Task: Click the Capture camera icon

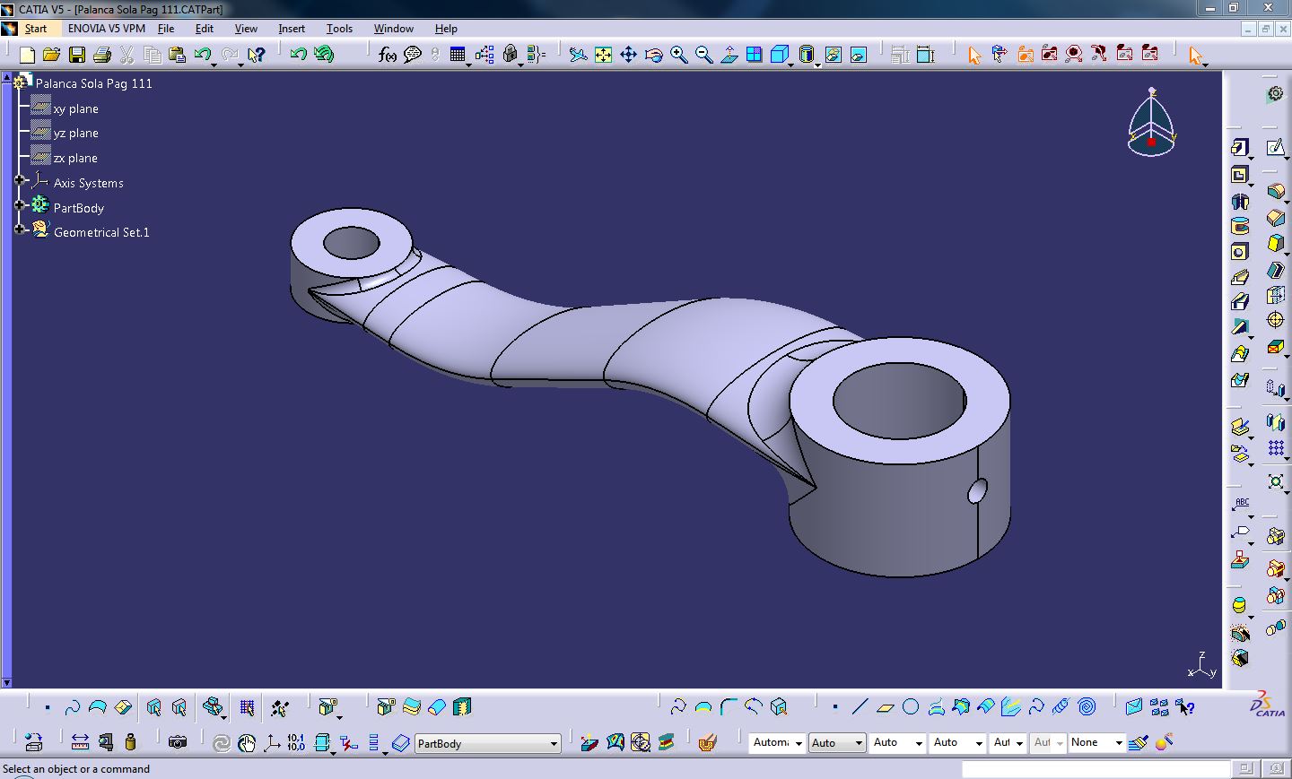Action: click(178, 742)
